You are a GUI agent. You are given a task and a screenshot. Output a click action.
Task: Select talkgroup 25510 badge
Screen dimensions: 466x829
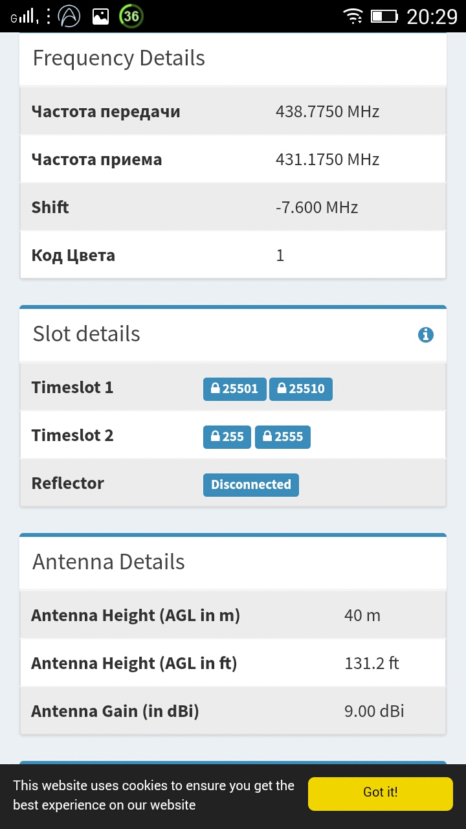(301, 389)
